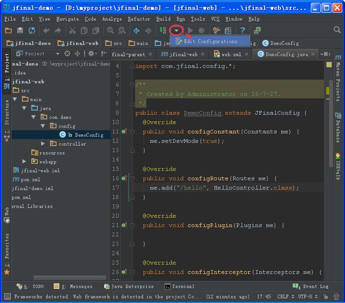
Task: Click the Cut scissors icon
Action: point(72,31)
